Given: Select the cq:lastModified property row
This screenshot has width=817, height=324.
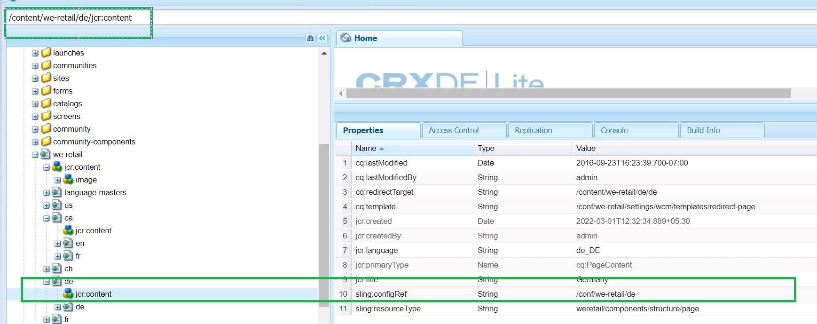Looking at the screenshot, I should click(x=576, y=163).
